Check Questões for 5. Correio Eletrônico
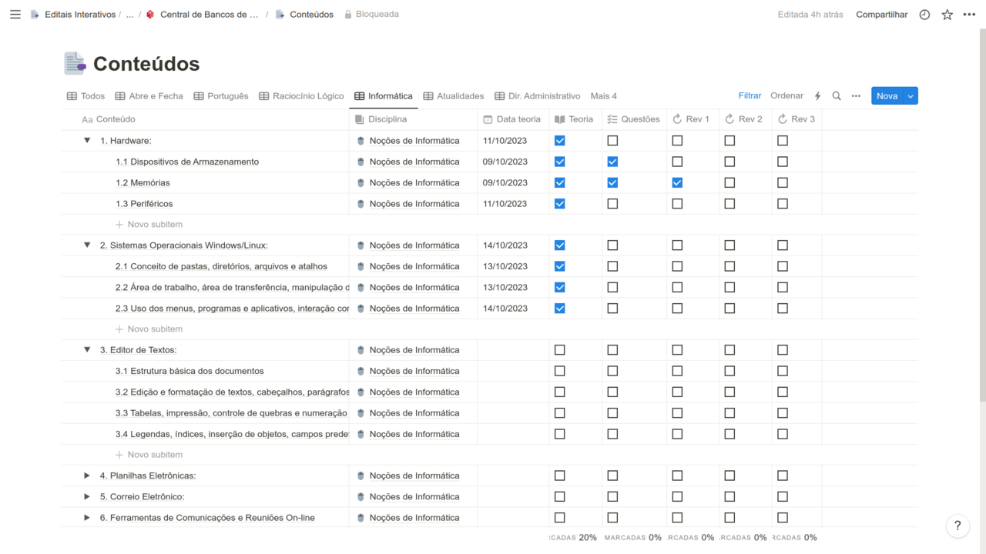This screenshot has height=554, width=986. pyautogui.click(x=612, y=496)
